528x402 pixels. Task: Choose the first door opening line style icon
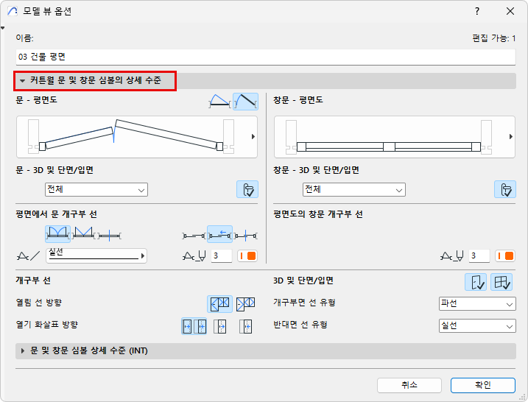(57, 234)
